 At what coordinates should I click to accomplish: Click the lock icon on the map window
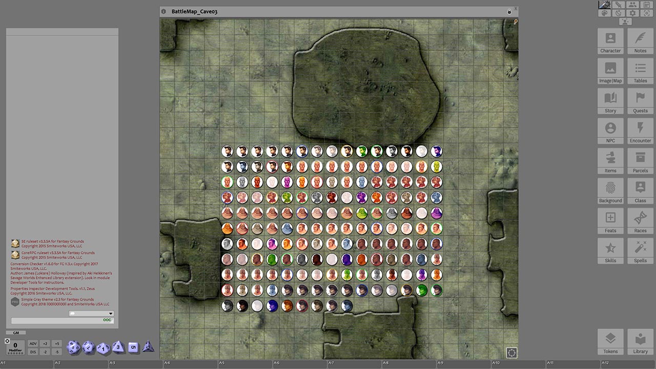coord(509,11)
